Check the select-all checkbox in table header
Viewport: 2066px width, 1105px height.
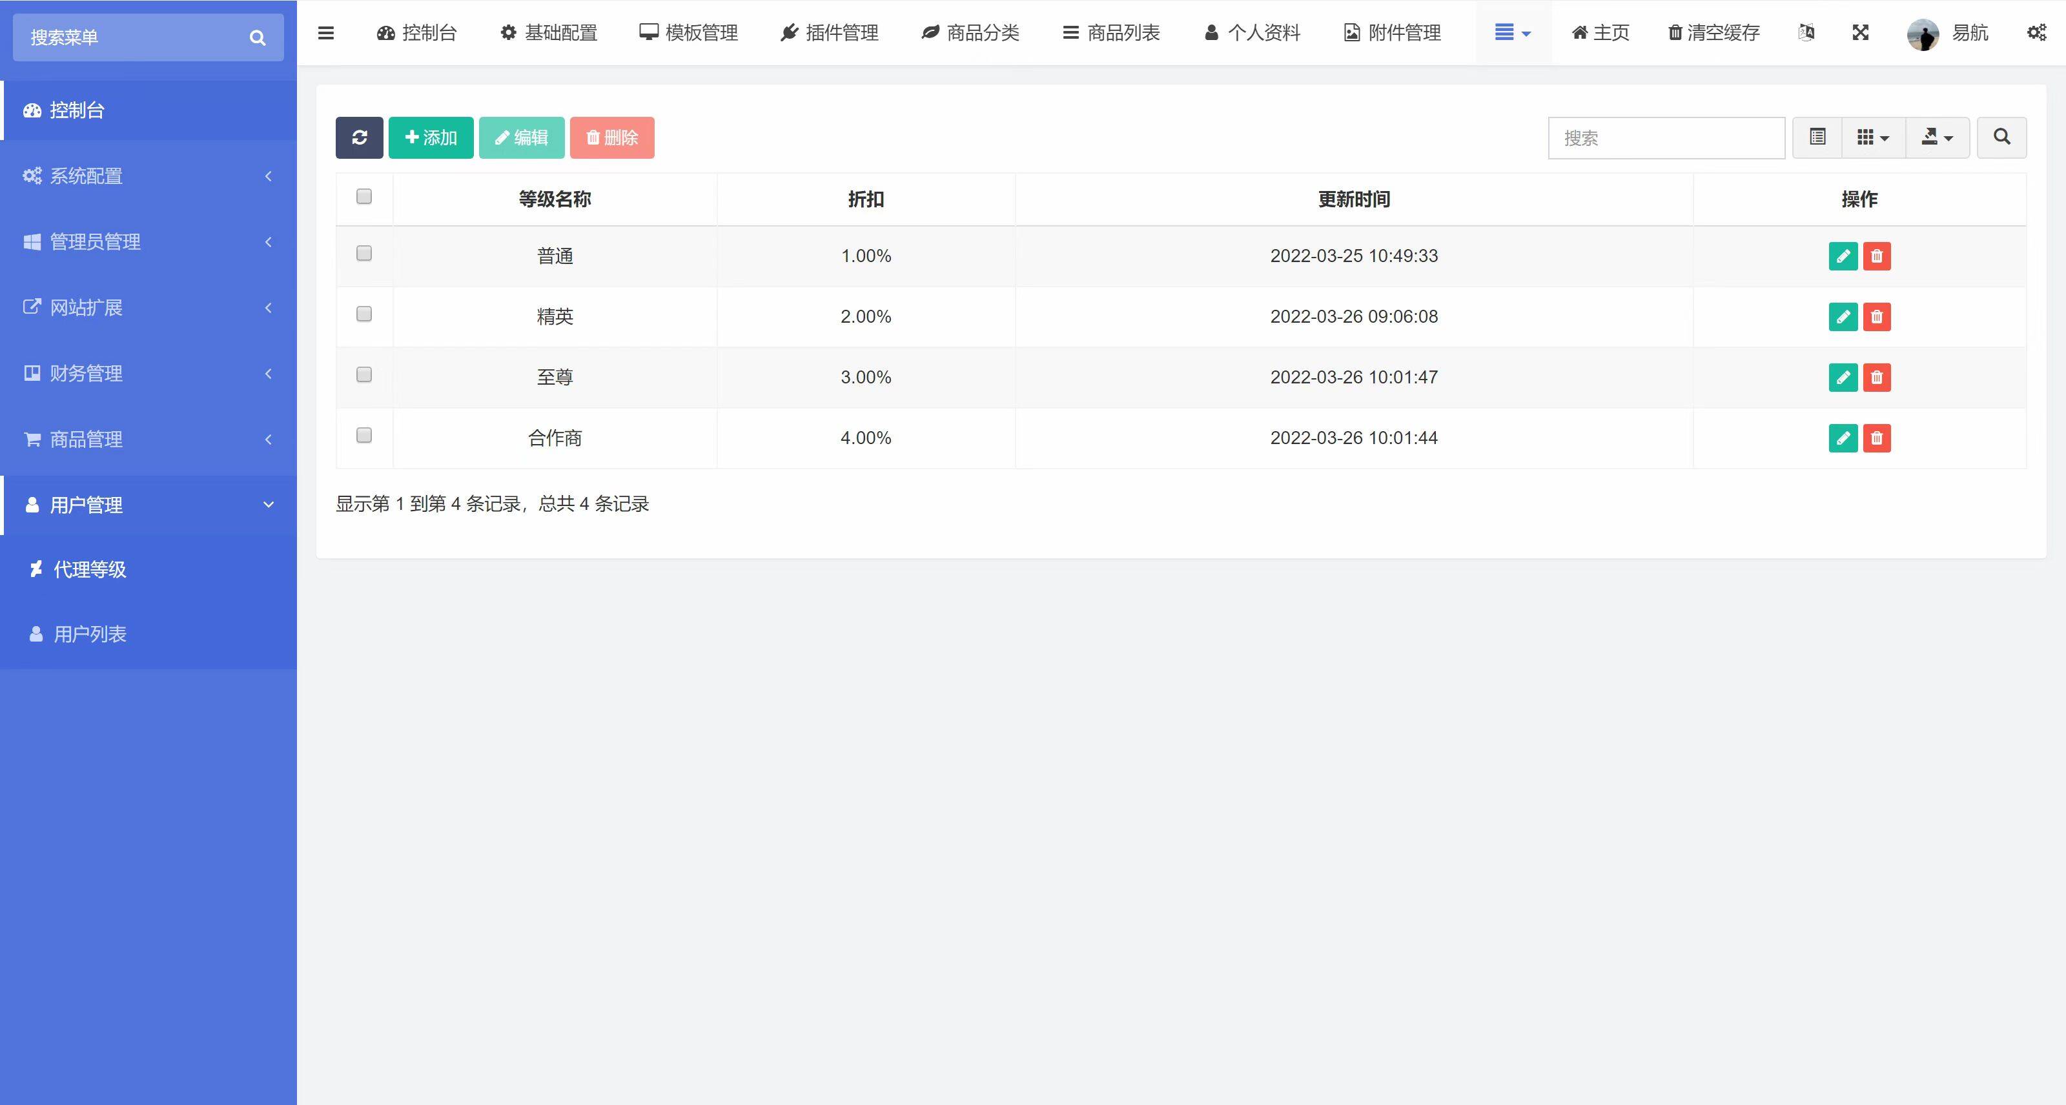point(364,195)
